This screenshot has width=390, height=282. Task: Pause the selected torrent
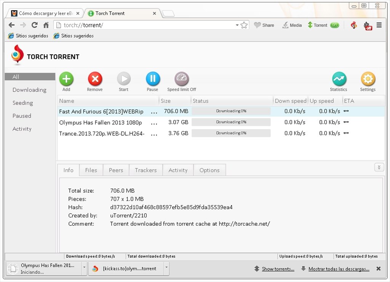(152, 79)
